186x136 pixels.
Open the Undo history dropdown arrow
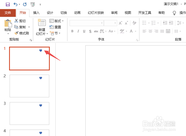pos(20,5)
